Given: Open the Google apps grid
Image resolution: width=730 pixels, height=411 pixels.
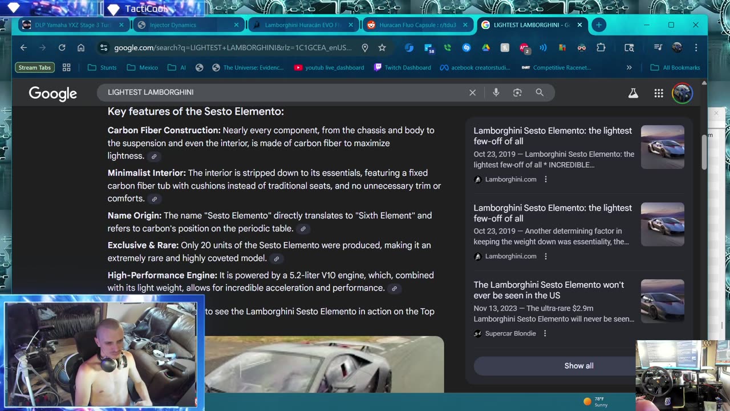Looking at the screenshot, I should pos(659,93).
